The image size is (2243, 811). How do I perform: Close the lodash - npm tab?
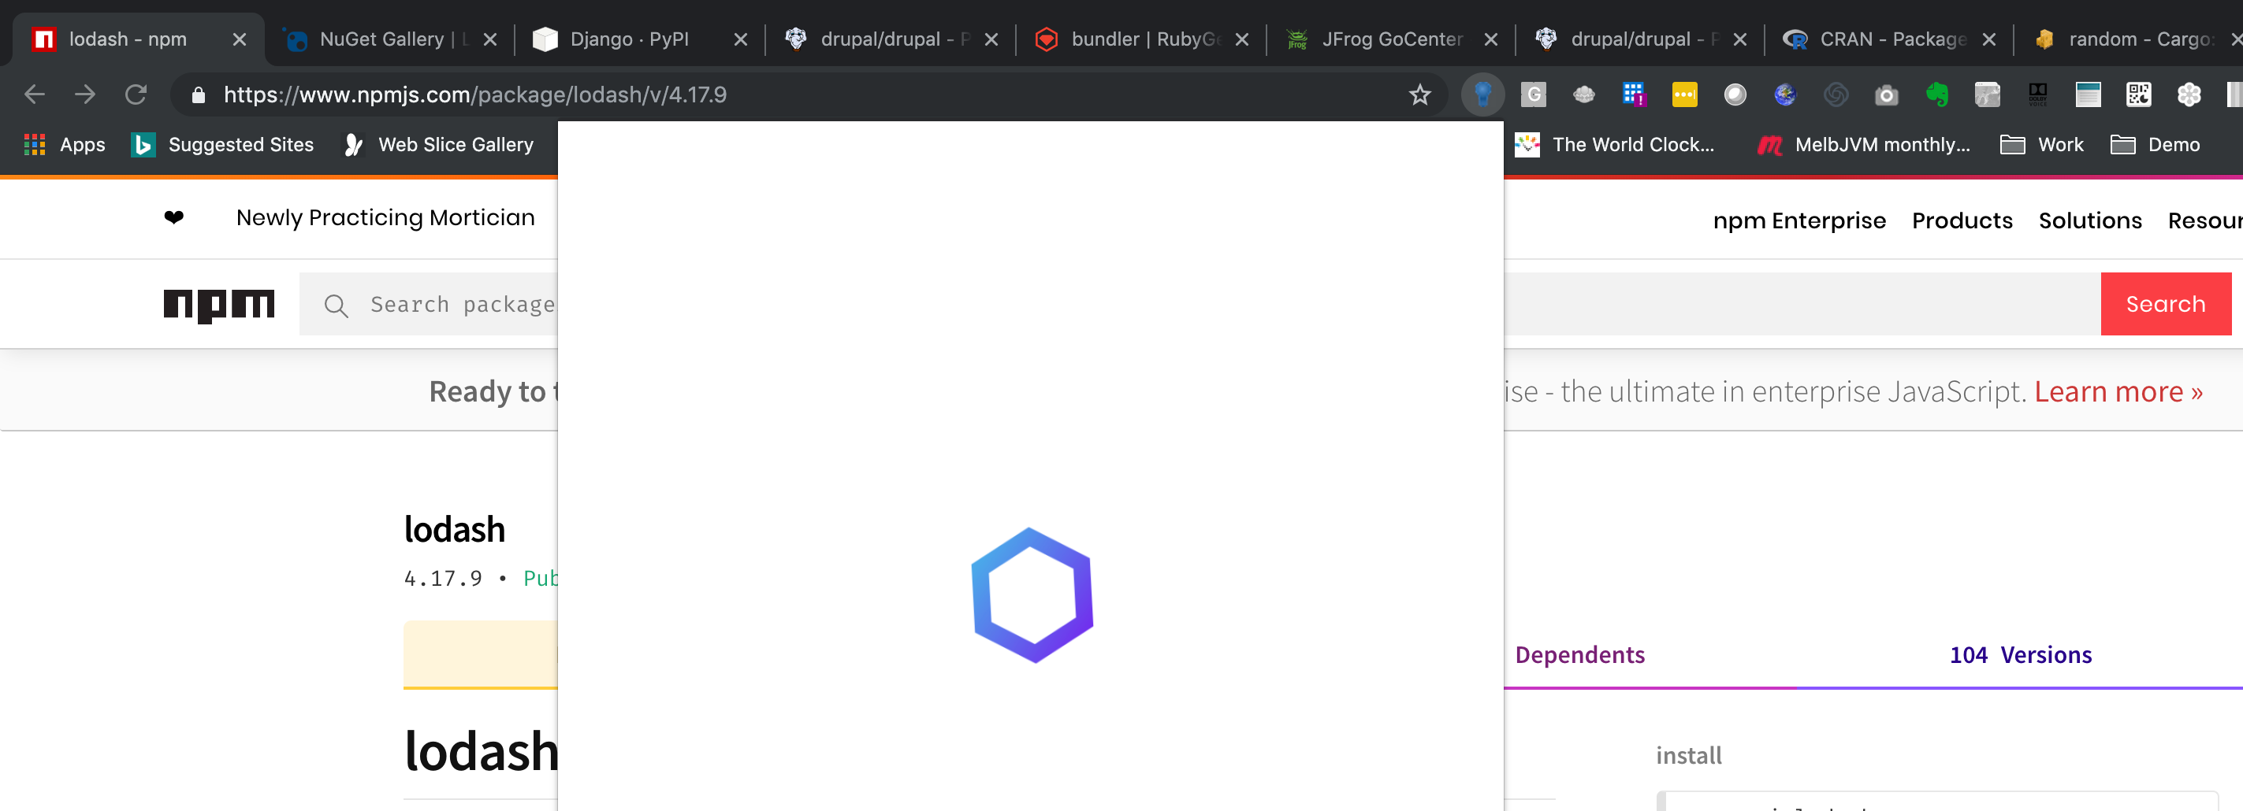(240, 39)
